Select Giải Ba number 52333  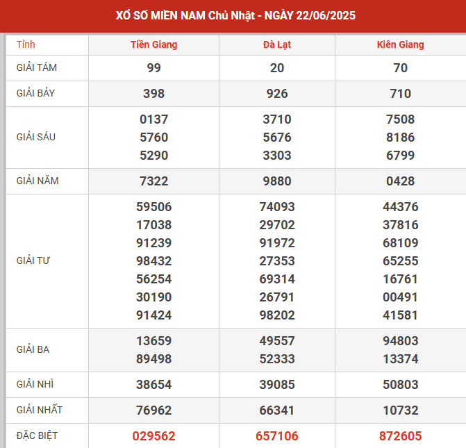point(277,359)
